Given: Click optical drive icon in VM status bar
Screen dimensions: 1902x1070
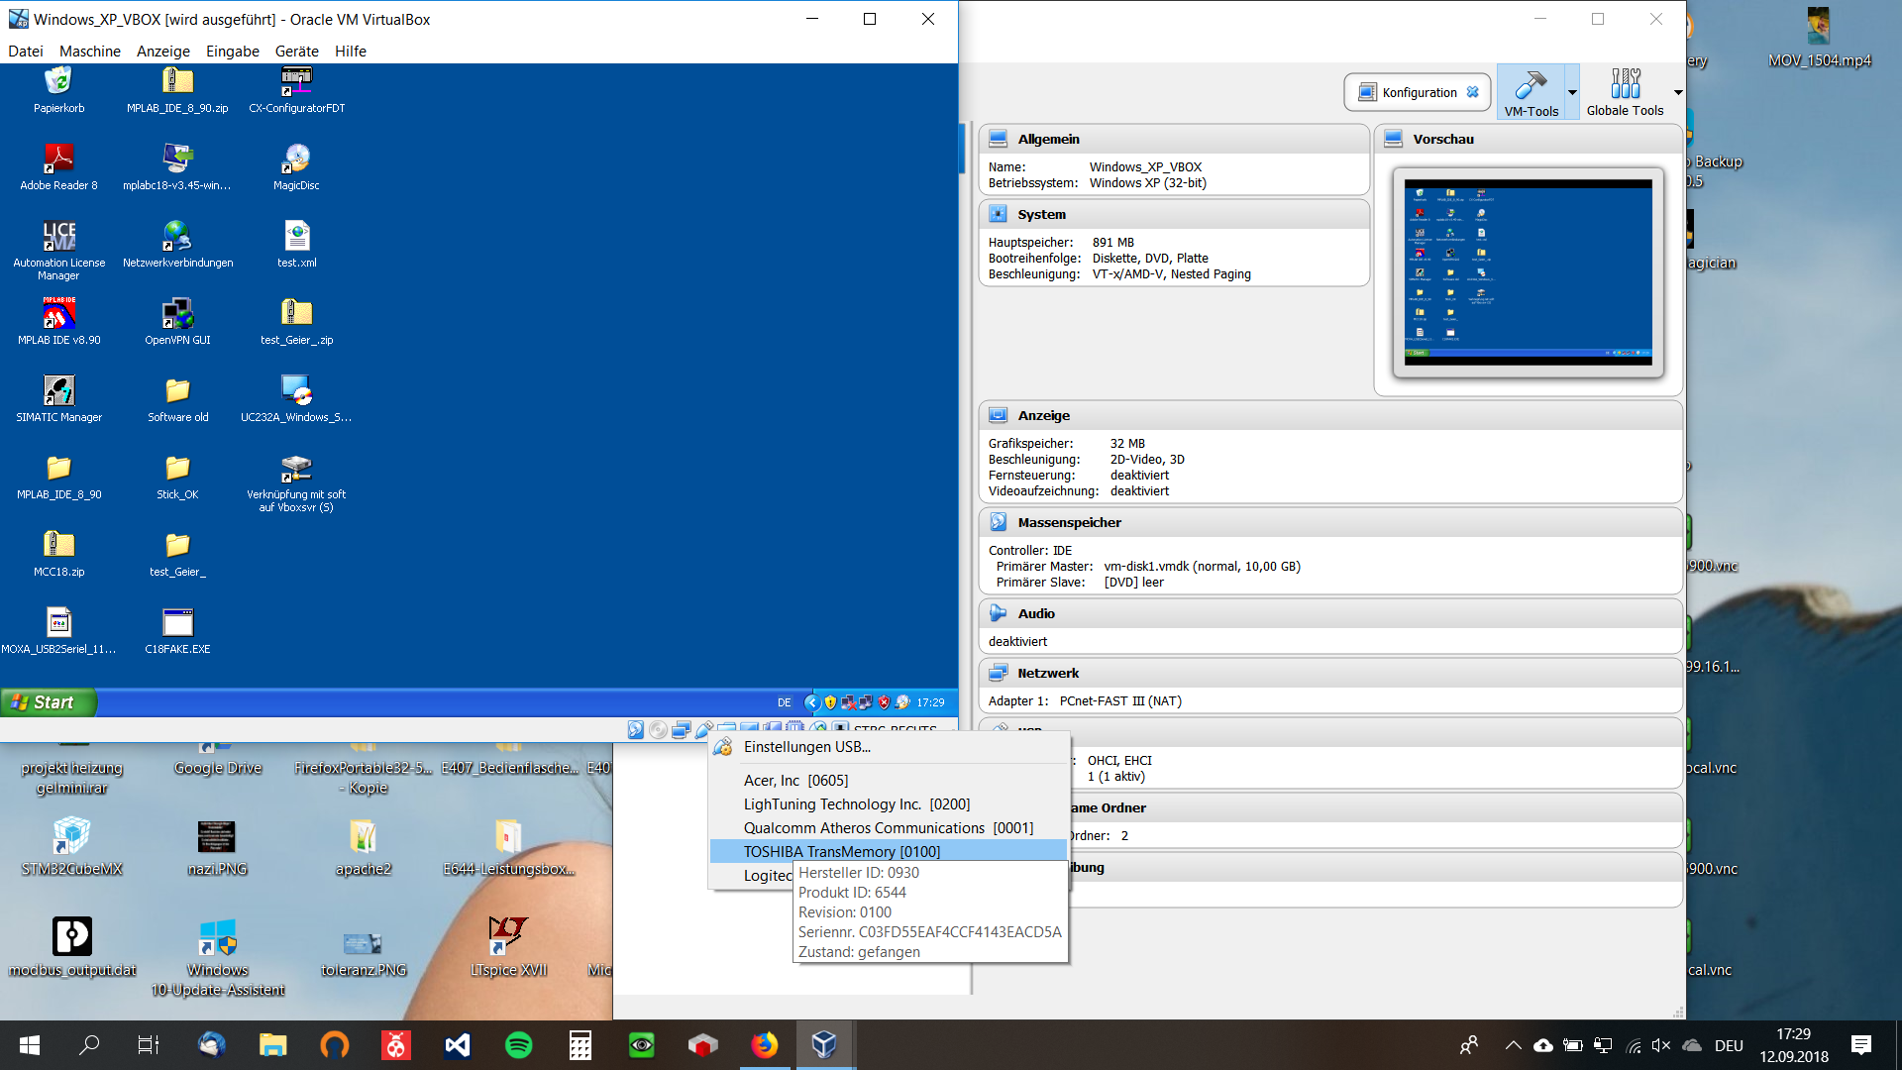Looking at the screenshot, I should 658,730.
